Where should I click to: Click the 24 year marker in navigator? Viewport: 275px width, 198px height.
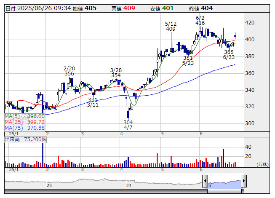129,185
